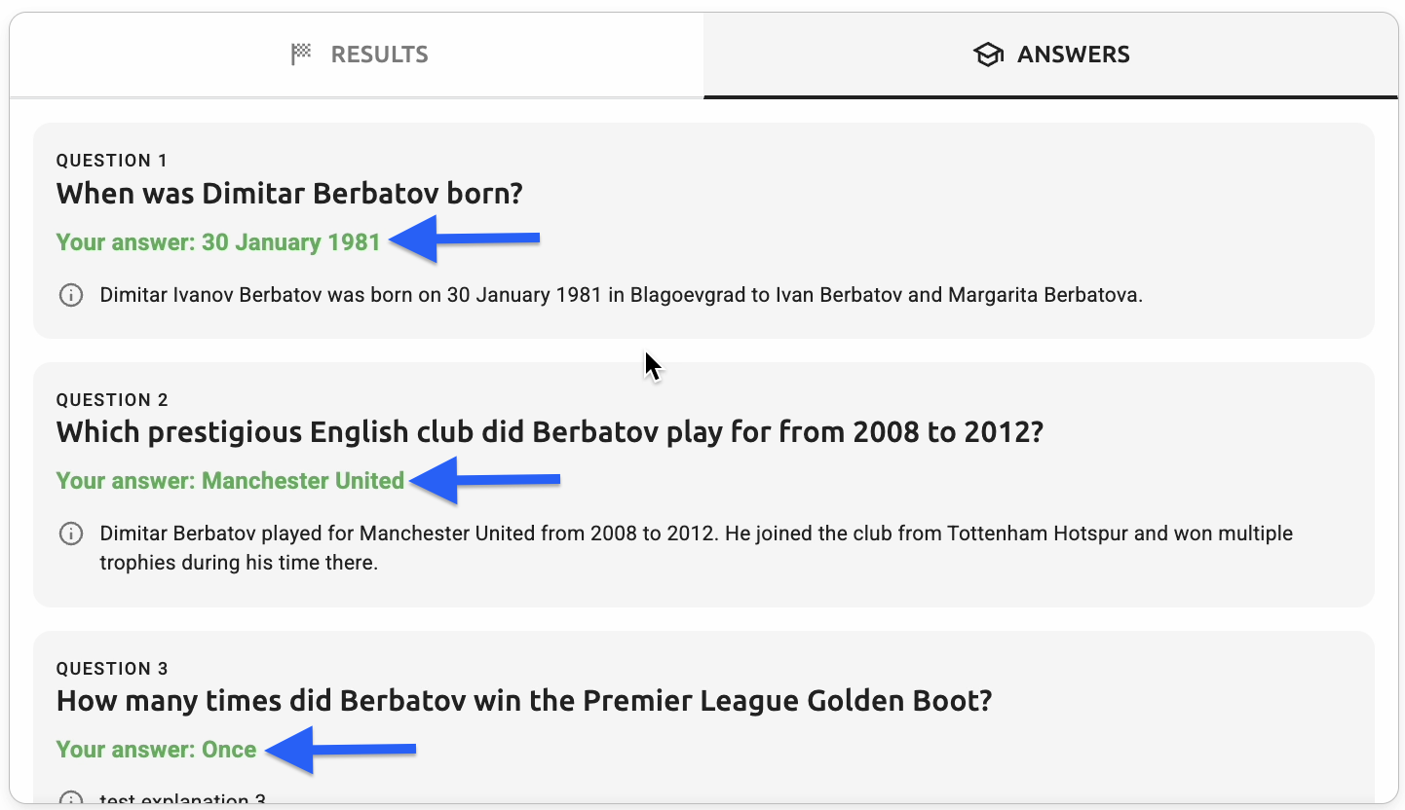Screen dimensions: 1405x810
Task: Click the "Question 1" label
Action: click(112, 161)
